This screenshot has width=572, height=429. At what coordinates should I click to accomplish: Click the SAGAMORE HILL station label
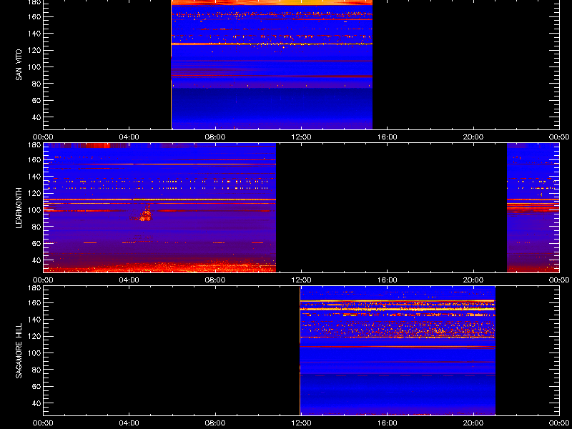19,350
